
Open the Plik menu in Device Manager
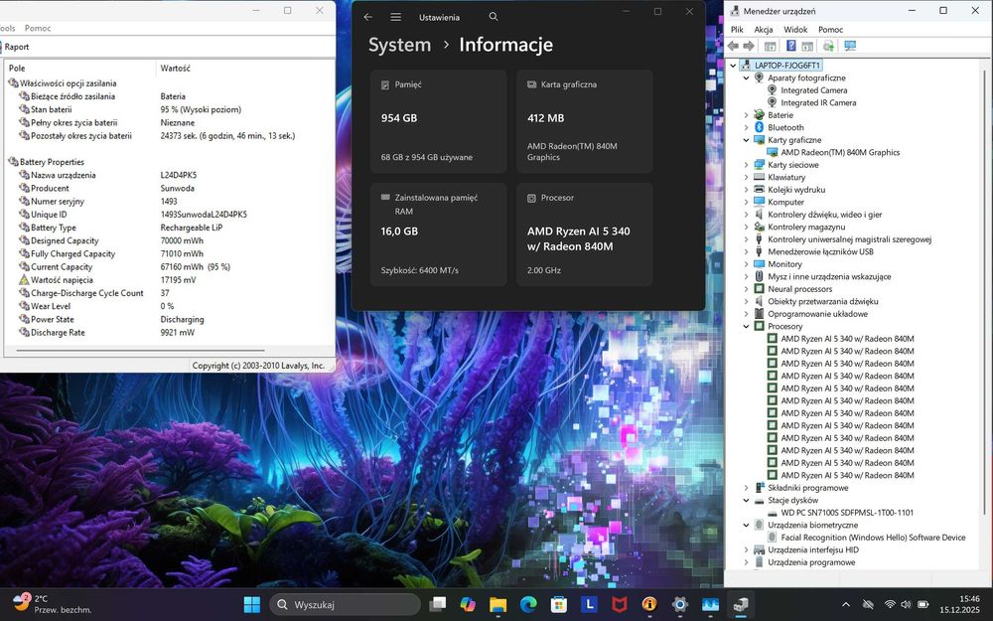click(737, 29)
